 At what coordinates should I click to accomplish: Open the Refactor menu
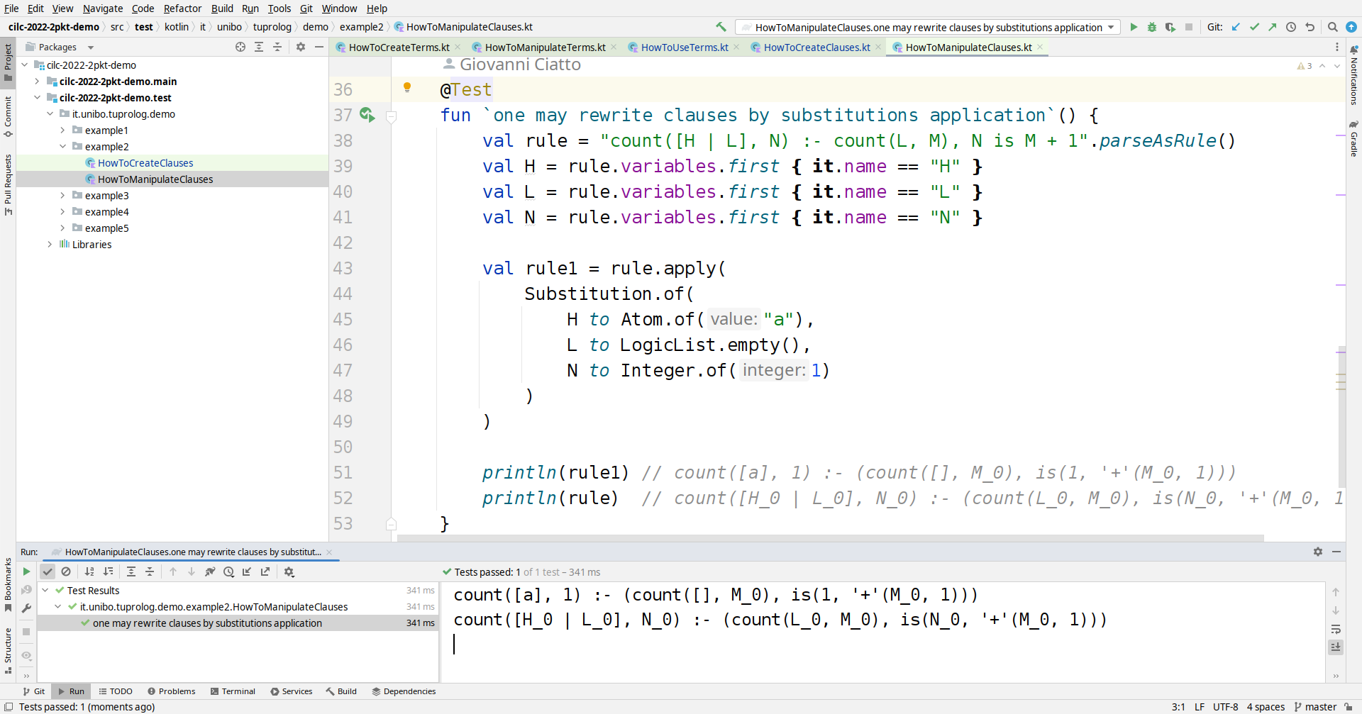[182, 9]
